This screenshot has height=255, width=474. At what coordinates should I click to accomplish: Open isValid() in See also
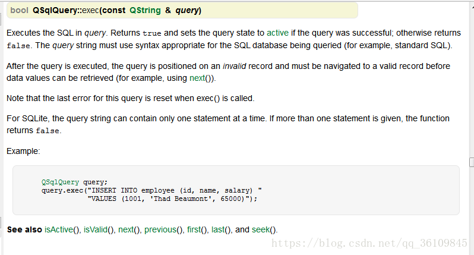95,229
